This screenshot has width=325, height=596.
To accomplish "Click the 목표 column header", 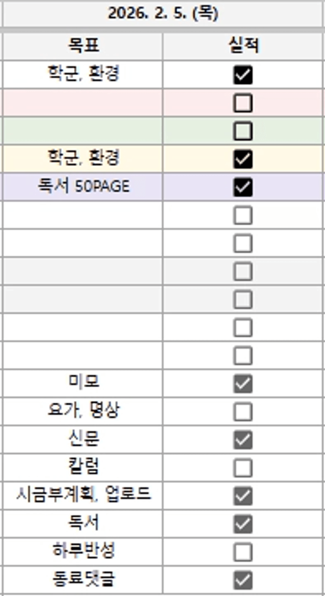I will pos(83,46).
